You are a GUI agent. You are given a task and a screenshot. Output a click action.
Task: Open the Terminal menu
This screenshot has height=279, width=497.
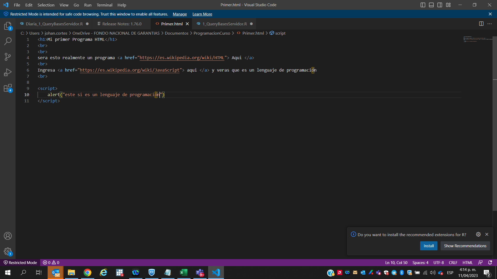pyautogui.click(x=104, y=5)
